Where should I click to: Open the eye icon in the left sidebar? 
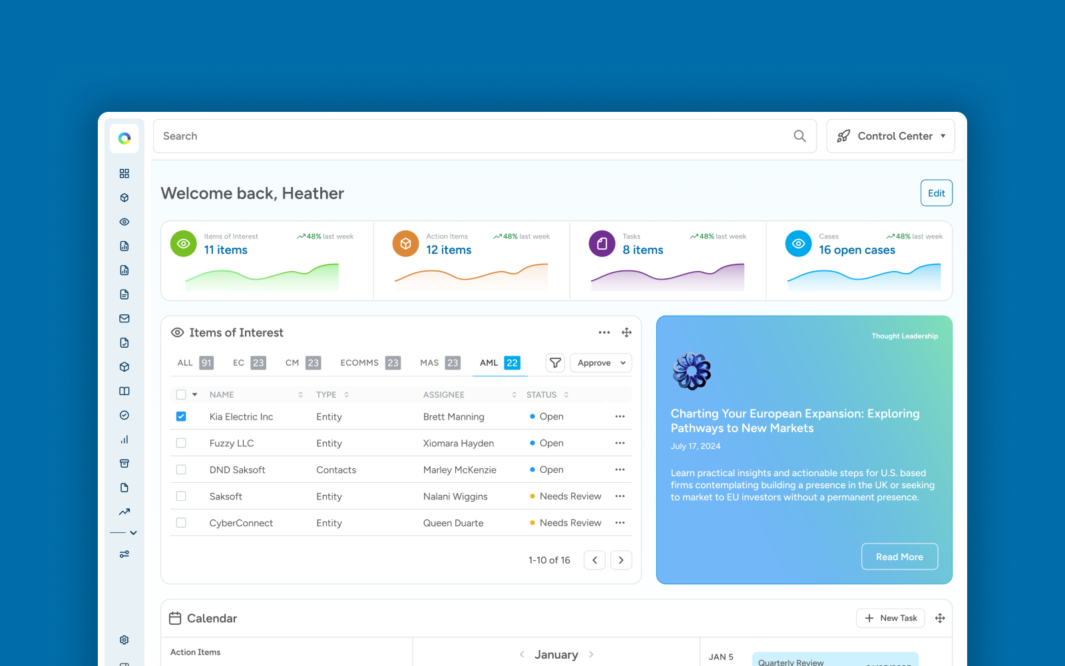pos(124,222)
